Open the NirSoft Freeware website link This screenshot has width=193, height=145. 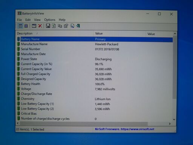click(124, 129)
